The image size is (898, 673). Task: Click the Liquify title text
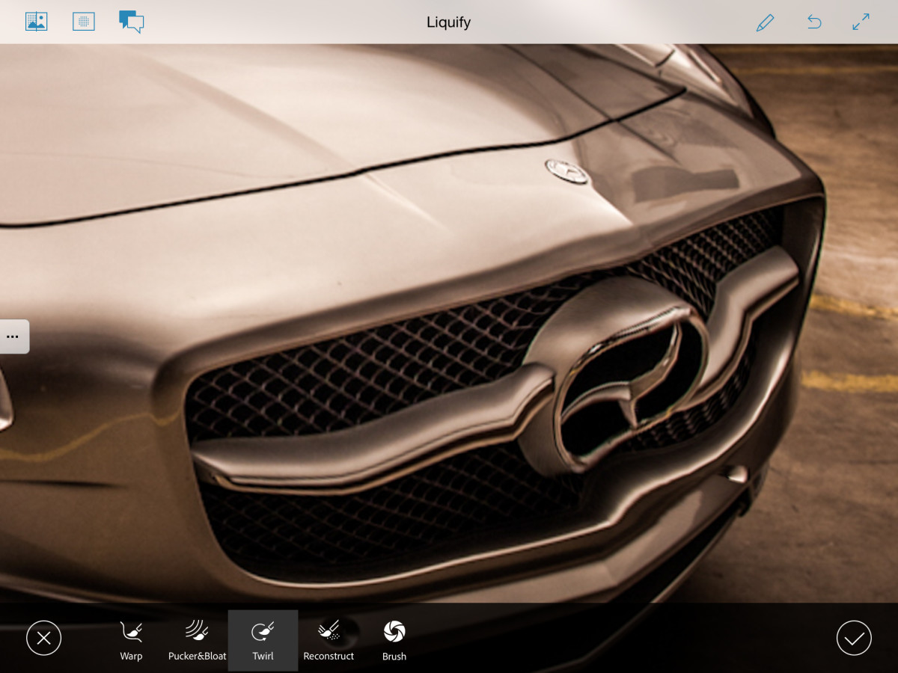point(448,22)
